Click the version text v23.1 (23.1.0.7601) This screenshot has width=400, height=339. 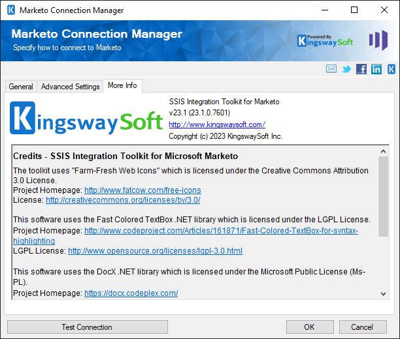(x=200, y=113)
